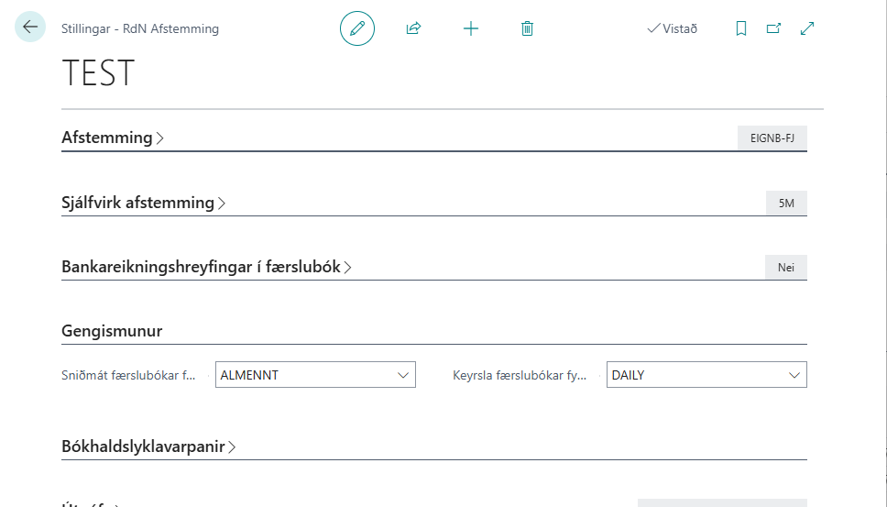Screen dimensions: 887x507
Task: Click the trash delete icon
Action: click(x=527, y=28)
